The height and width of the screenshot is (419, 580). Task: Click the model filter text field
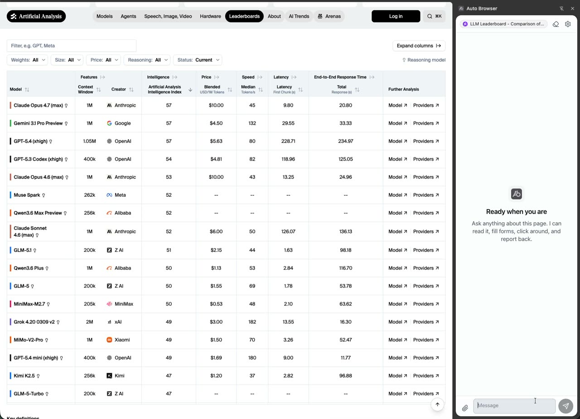[72, 46]
